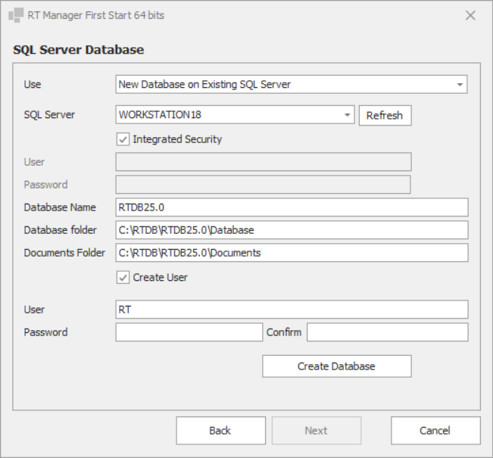Click the disabled SQL login Password field
Viewport: 493px width, 458px height.
point(263,185)
